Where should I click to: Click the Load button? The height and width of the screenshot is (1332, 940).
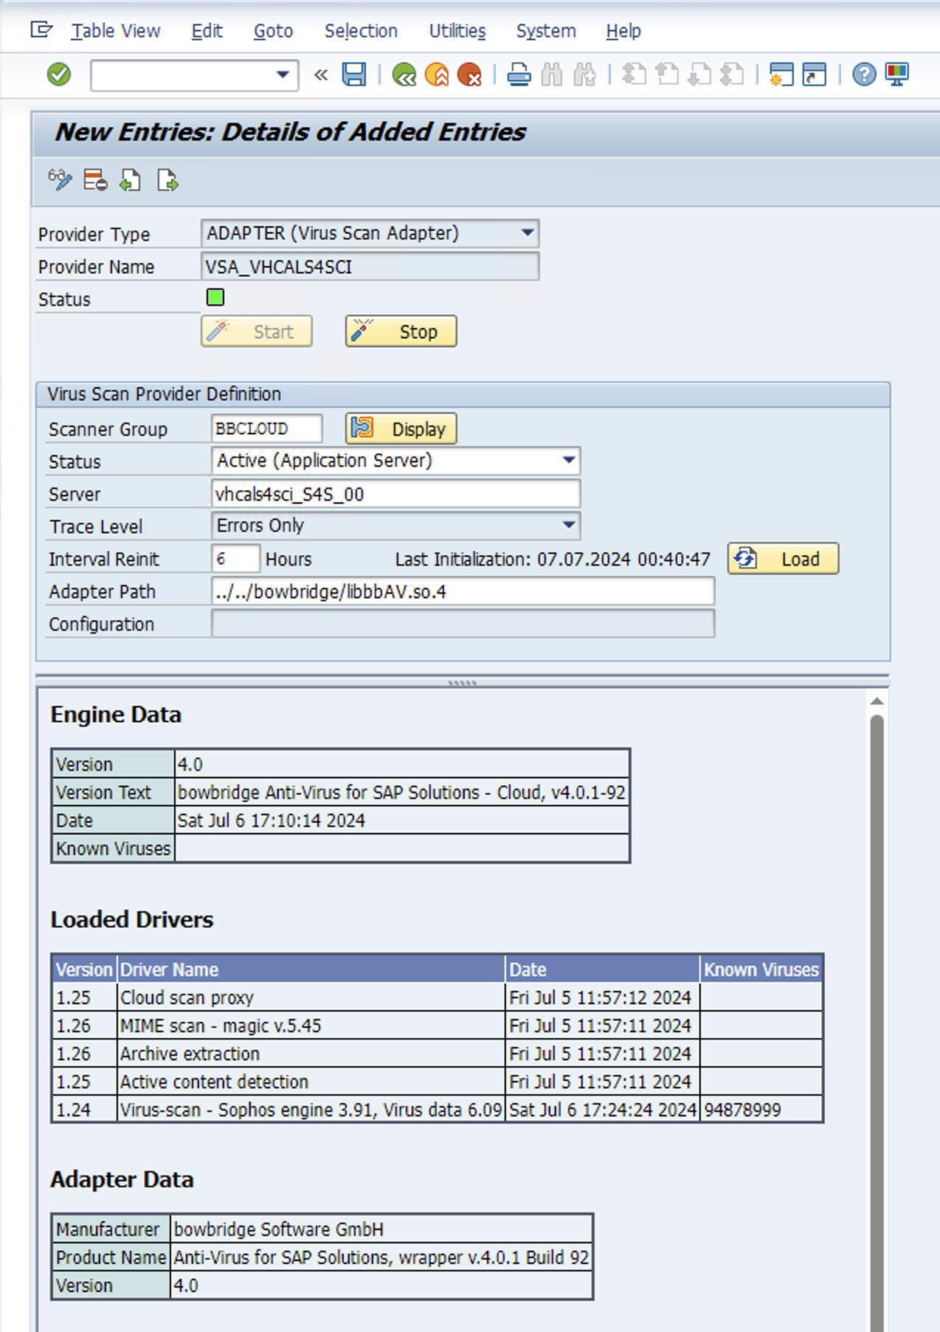[783, 559]
